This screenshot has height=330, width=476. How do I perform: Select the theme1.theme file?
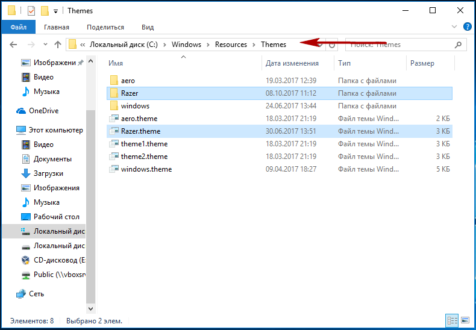tap(280, 144)
